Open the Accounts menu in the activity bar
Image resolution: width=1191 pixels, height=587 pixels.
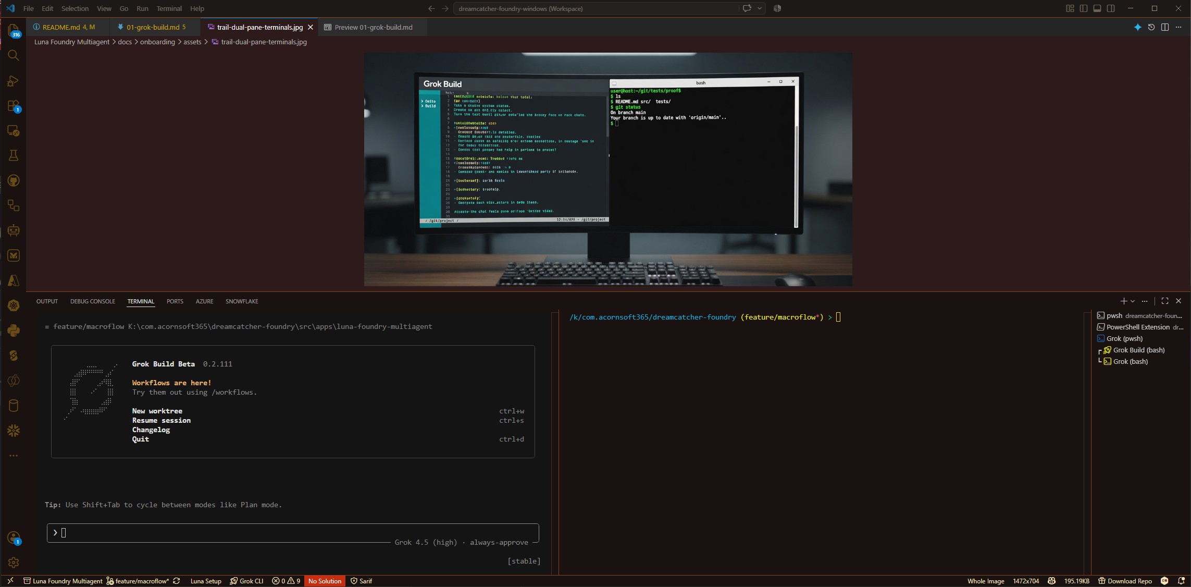(x=14, y=537)
